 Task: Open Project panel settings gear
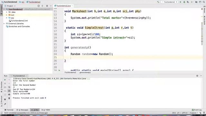pyautogui.click(x=47, y=6)
